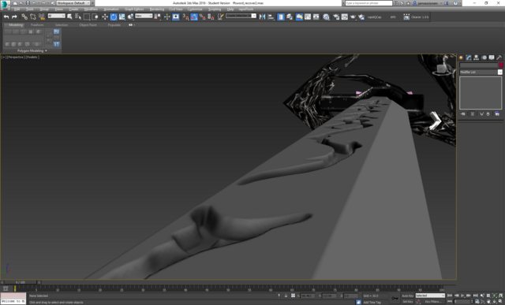Open the Perspective viewport label menu
Viewport: 505px width, 305px height.
click(x=16, y=57)
